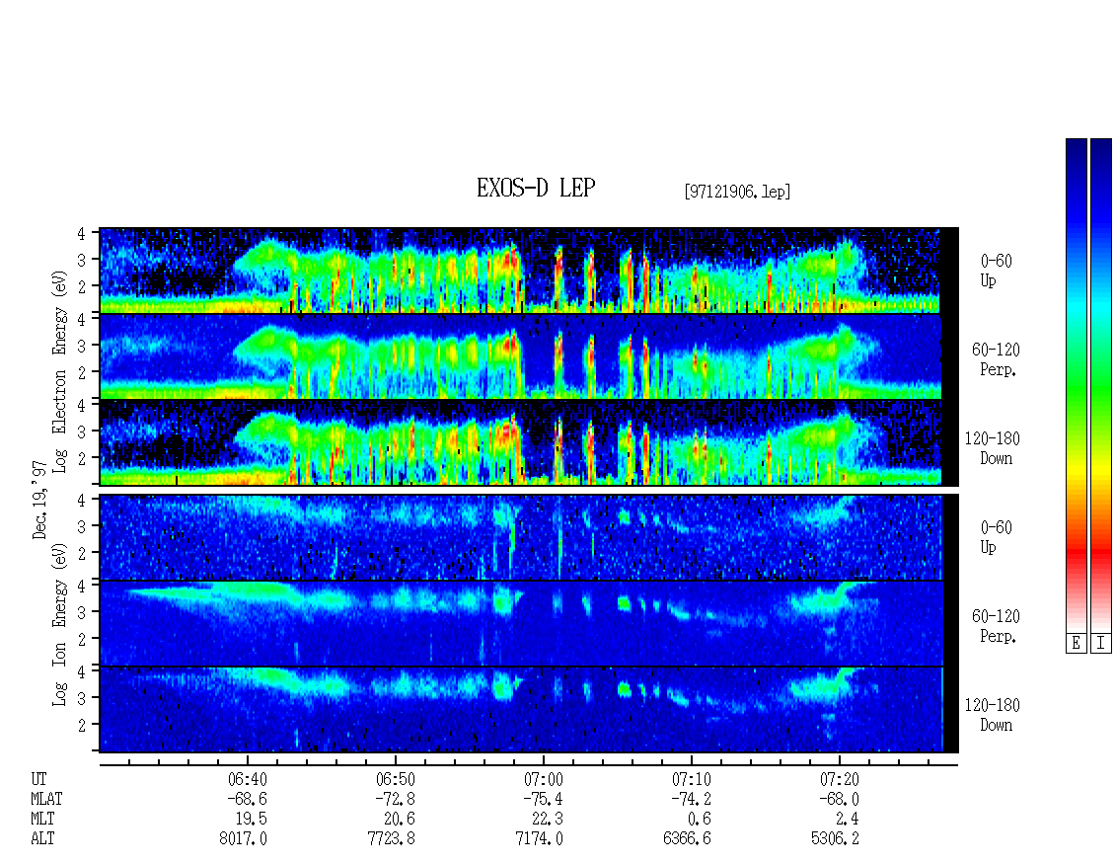The image size is (1115, 864).
Task: Select the MLAT value -74.2
Action: coord(691,799)
